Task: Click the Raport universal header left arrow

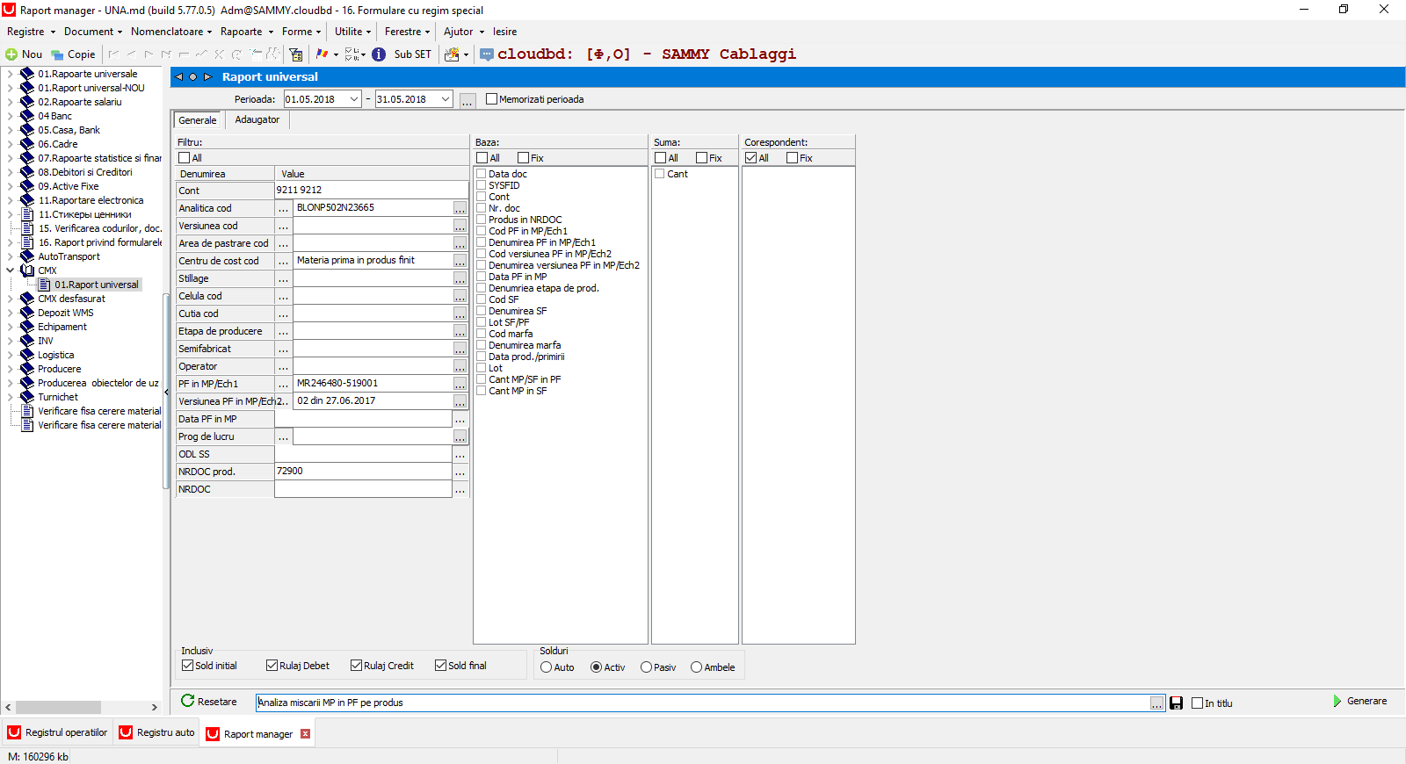Action: tap(179, 77)
